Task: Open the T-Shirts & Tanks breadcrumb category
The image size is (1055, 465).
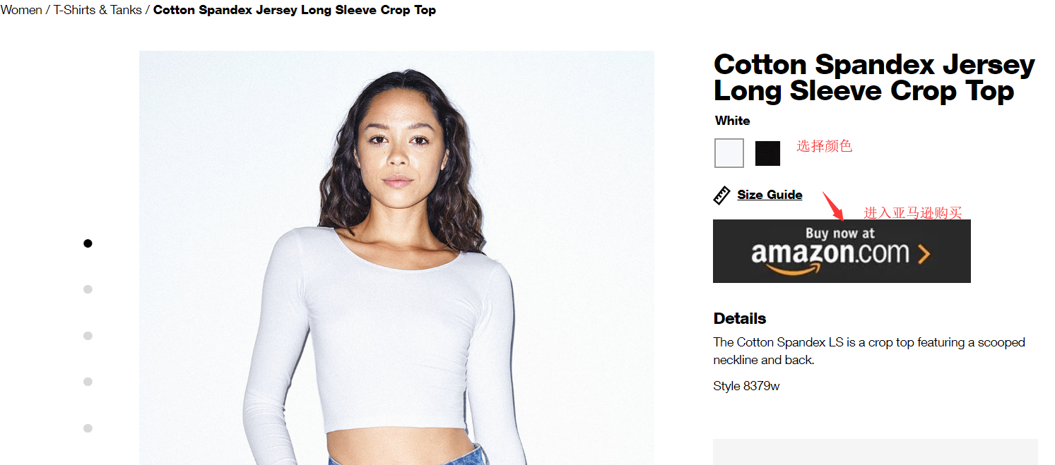Action: (98, 10)
